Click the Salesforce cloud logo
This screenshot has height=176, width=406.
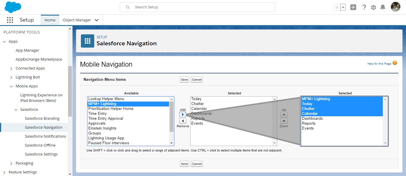pos(13,7)
